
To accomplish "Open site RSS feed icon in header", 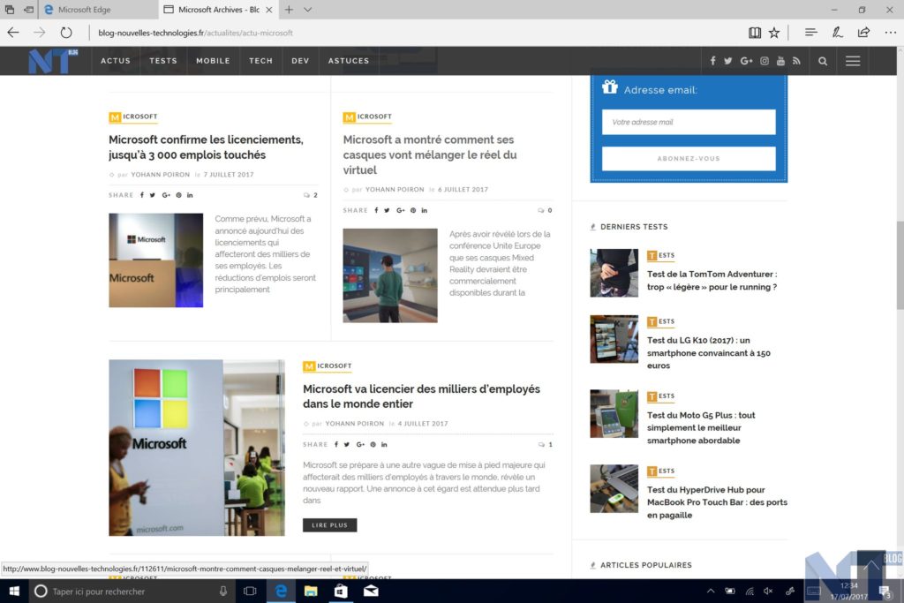I will click(797, 61).
